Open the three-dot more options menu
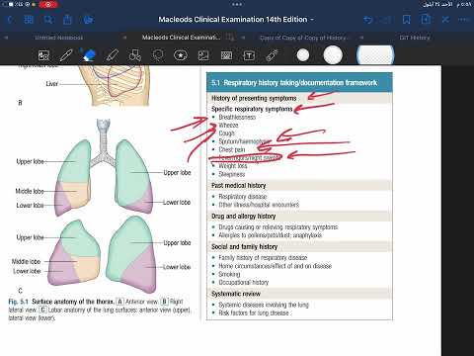This screenshot has width=474, height=356. pyautogui.click(x=464, y=20)
